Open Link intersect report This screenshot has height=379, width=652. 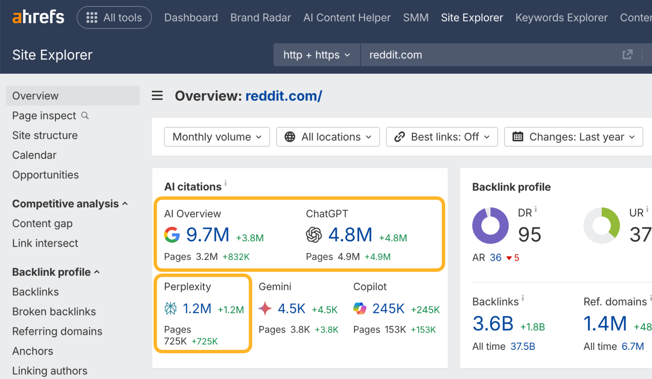45,243
